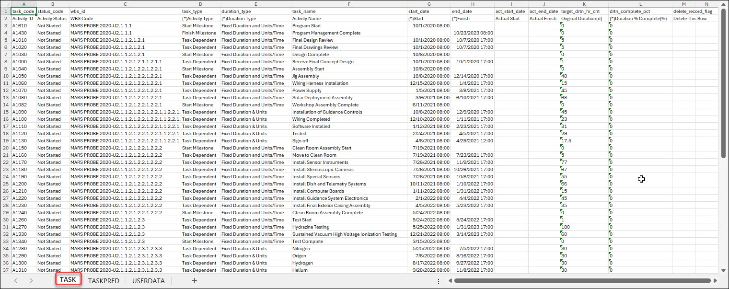Open the USERDATA sheet tab

click(x=148, y=281)
